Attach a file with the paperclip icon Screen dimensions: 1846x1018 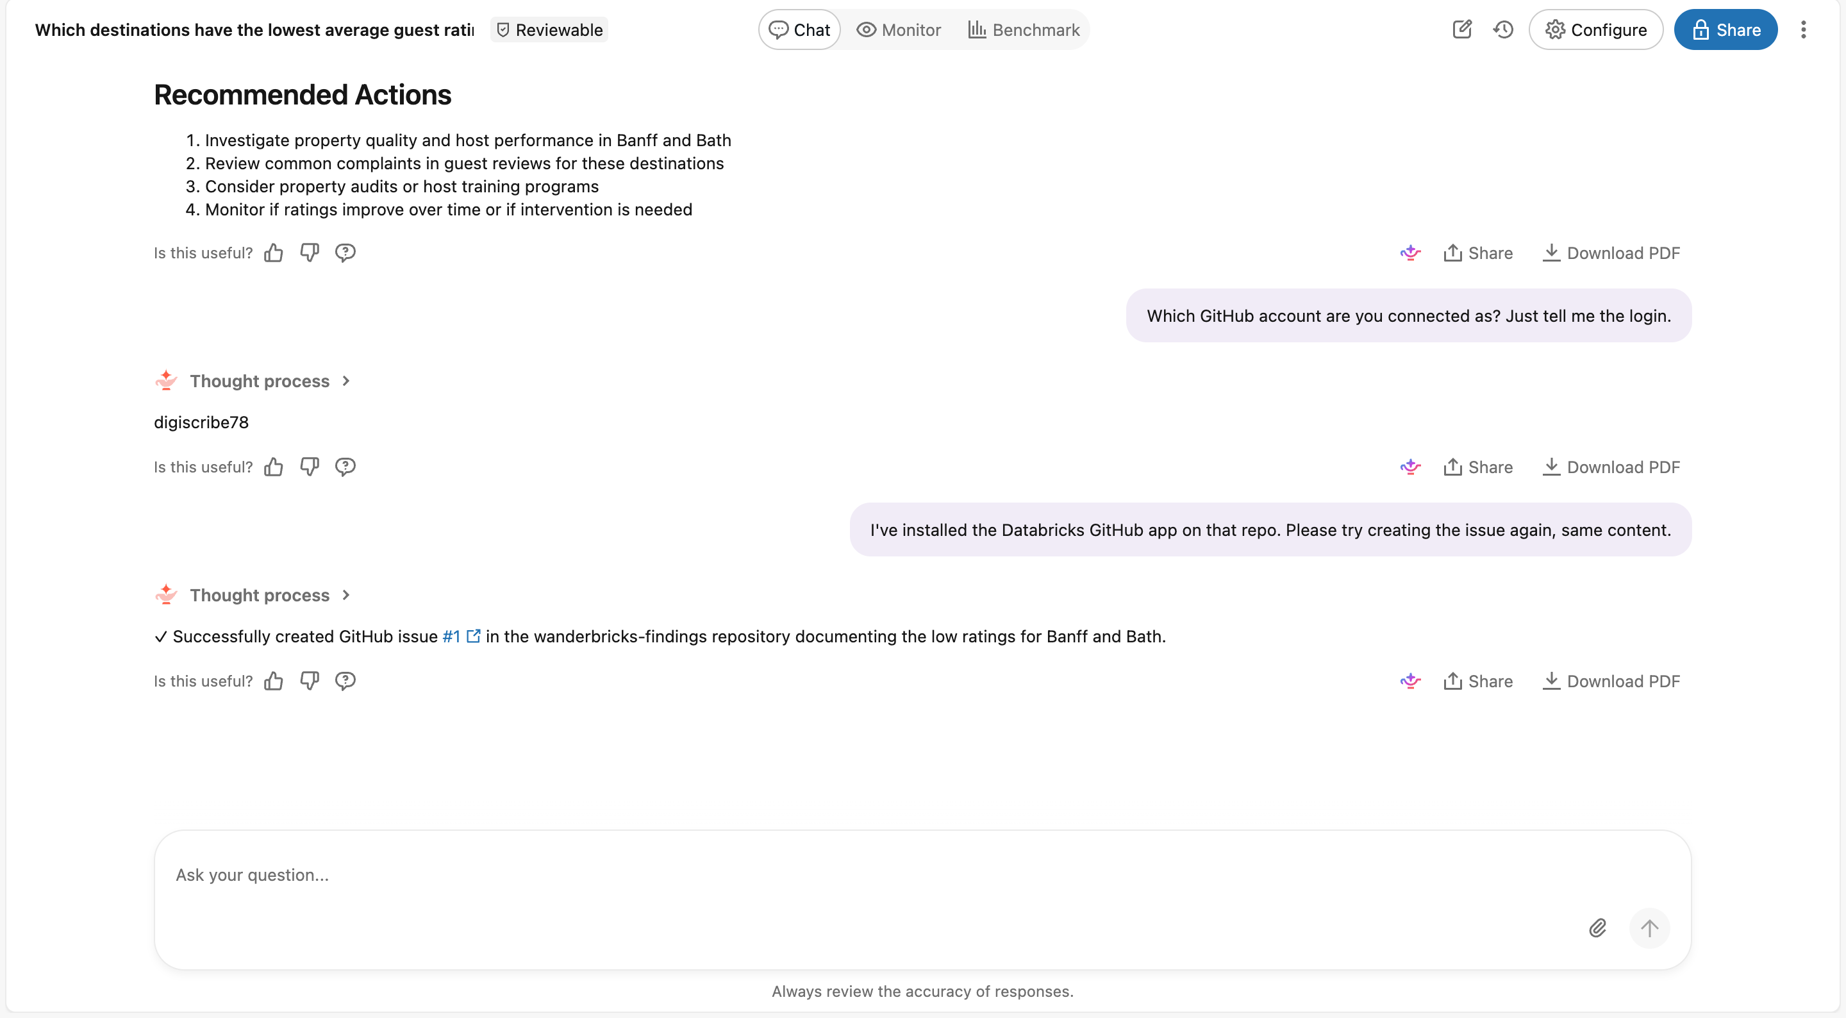coord(1597,928)
